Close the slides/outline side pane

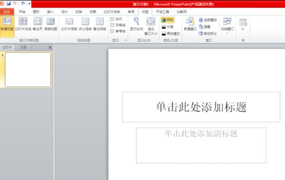[x=50, y=47]
